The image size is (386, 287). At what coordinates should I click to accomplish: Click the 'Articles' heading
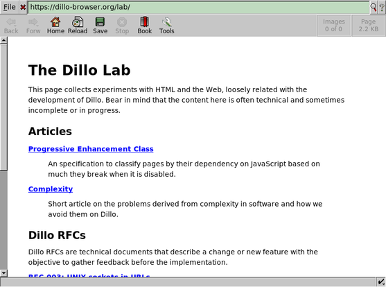[x=50, y=131]
